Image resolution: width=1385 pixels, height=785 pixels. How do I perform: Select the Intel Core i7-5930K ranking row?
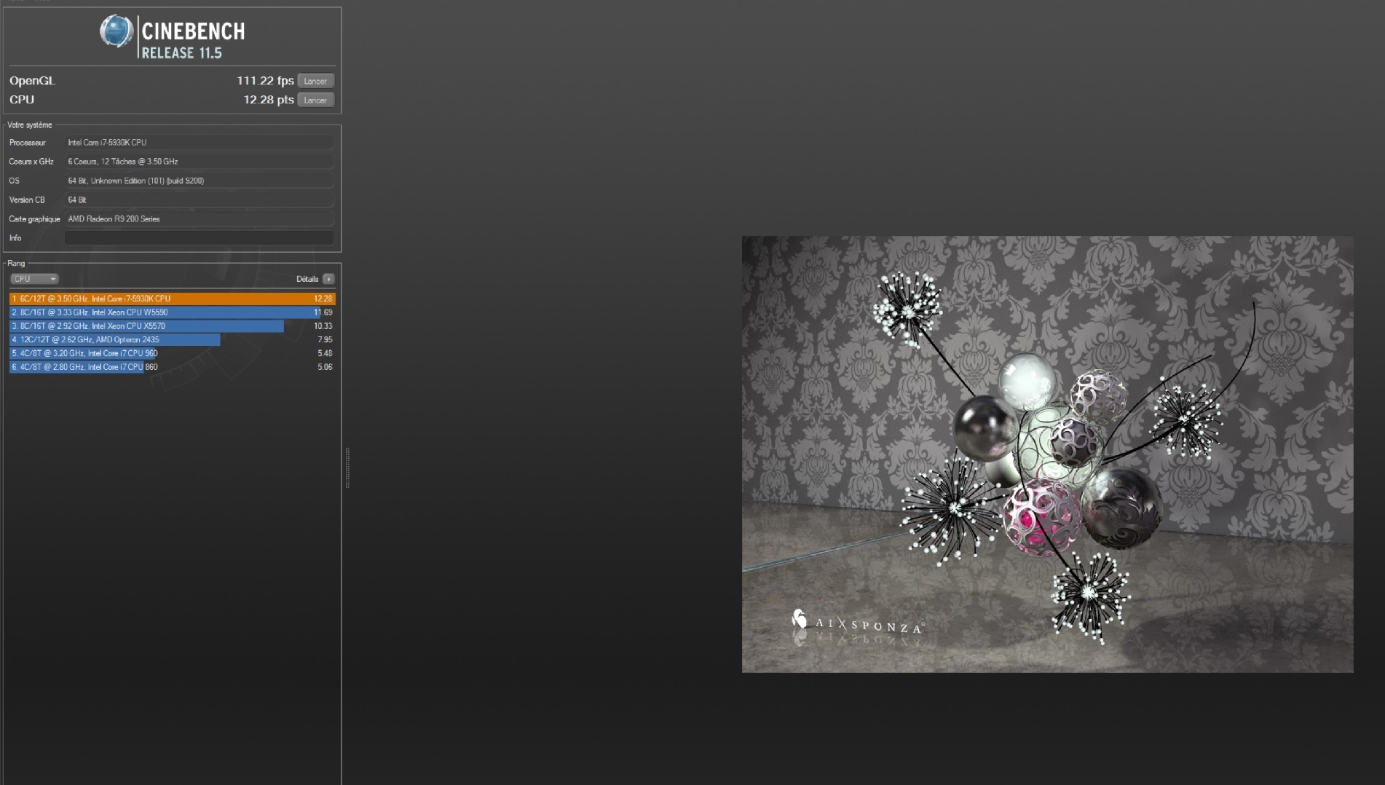(x=172, y=299)
